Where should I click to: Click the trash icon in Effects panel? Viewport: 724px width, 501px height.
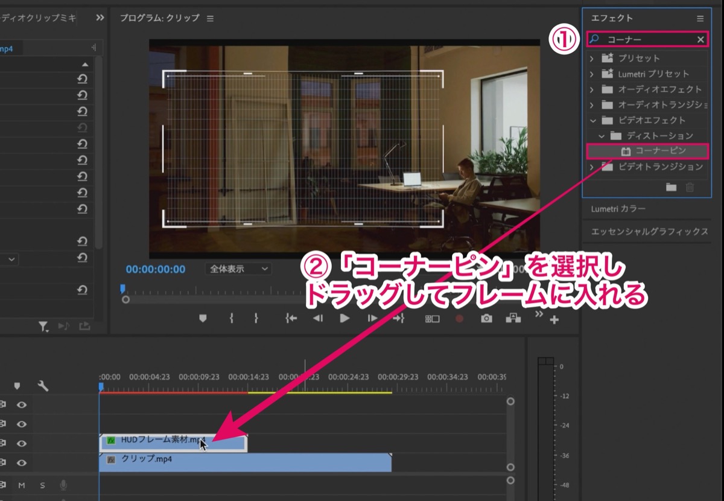(690, 187)
